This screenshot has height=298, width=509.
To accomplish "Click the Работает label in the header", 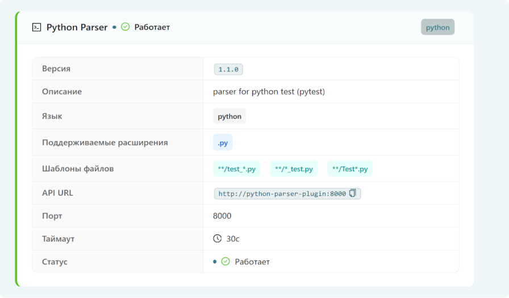I will 152,27.
